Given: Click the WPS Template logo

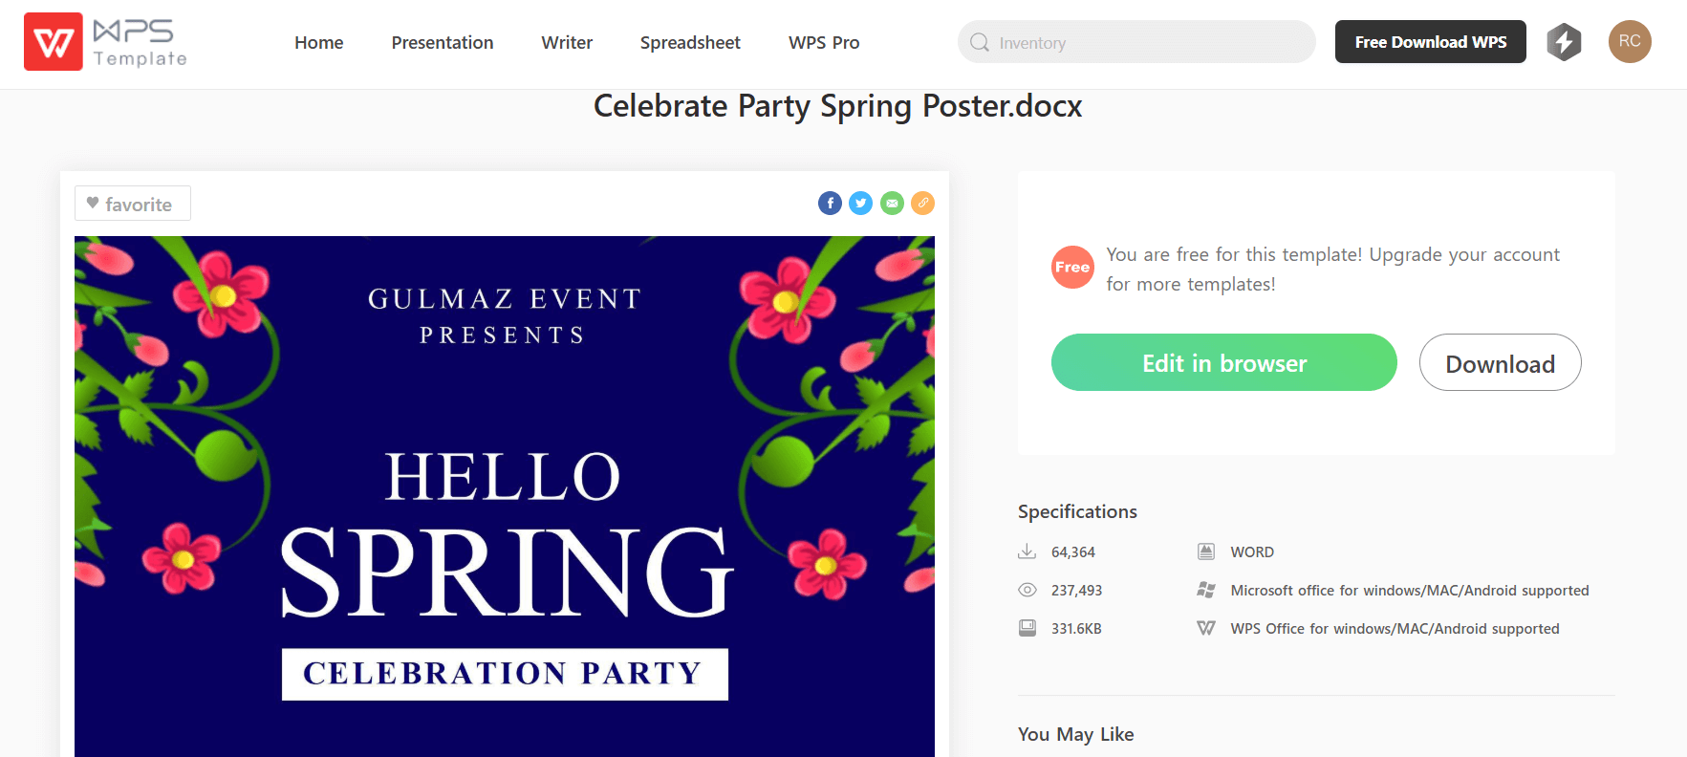Looking at the screenshot, I should coord(105,42).
